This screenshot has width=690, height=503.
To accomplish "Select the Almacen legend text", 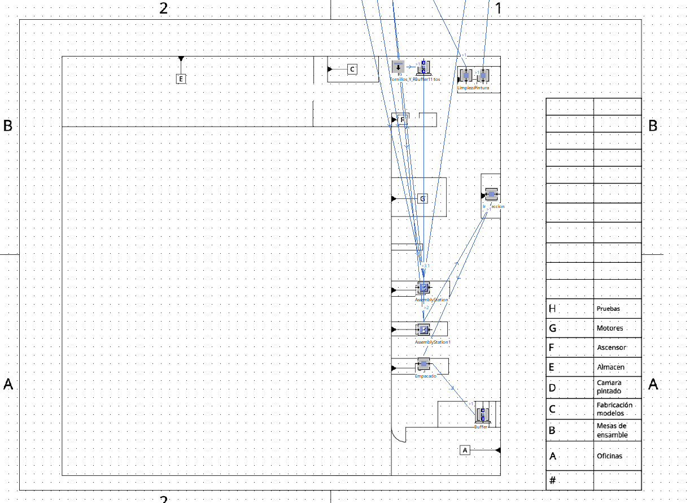I will pyautogui.click(x=610, y=367).
